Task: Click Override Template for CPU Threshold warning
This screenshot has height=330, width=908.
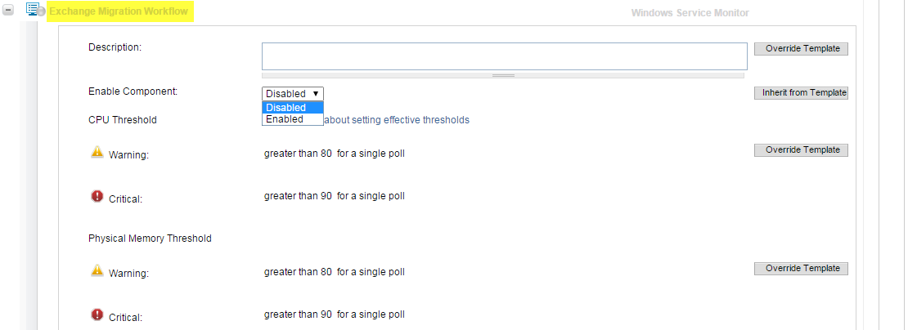Action: (x=802, y=150)
